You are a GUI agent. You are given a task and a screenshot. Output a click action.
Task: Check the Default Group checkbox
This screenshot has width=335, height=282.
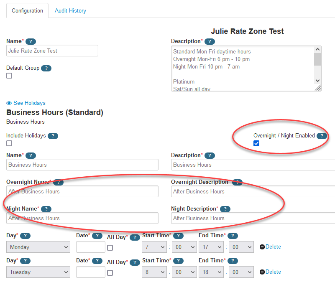click(9, 76)
